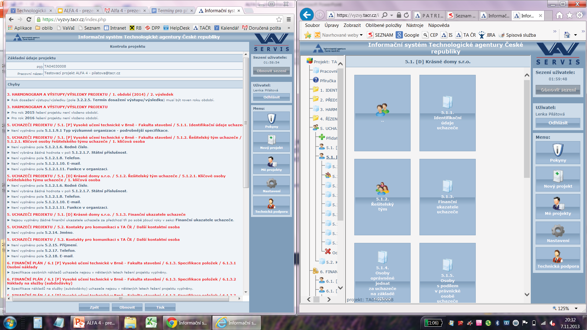This screenshot has height=330, width=587.
Task: Open IE address bar dropdown arrow
Action: pos(392,15)
